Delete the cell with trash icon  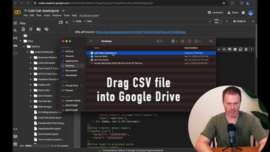[246, 49]
